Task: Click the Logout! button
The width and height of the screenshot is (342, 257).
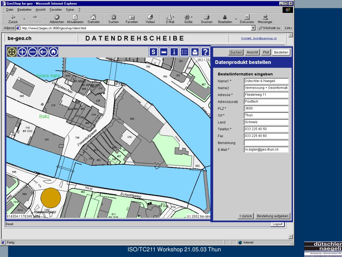Action: click(278, 224)
